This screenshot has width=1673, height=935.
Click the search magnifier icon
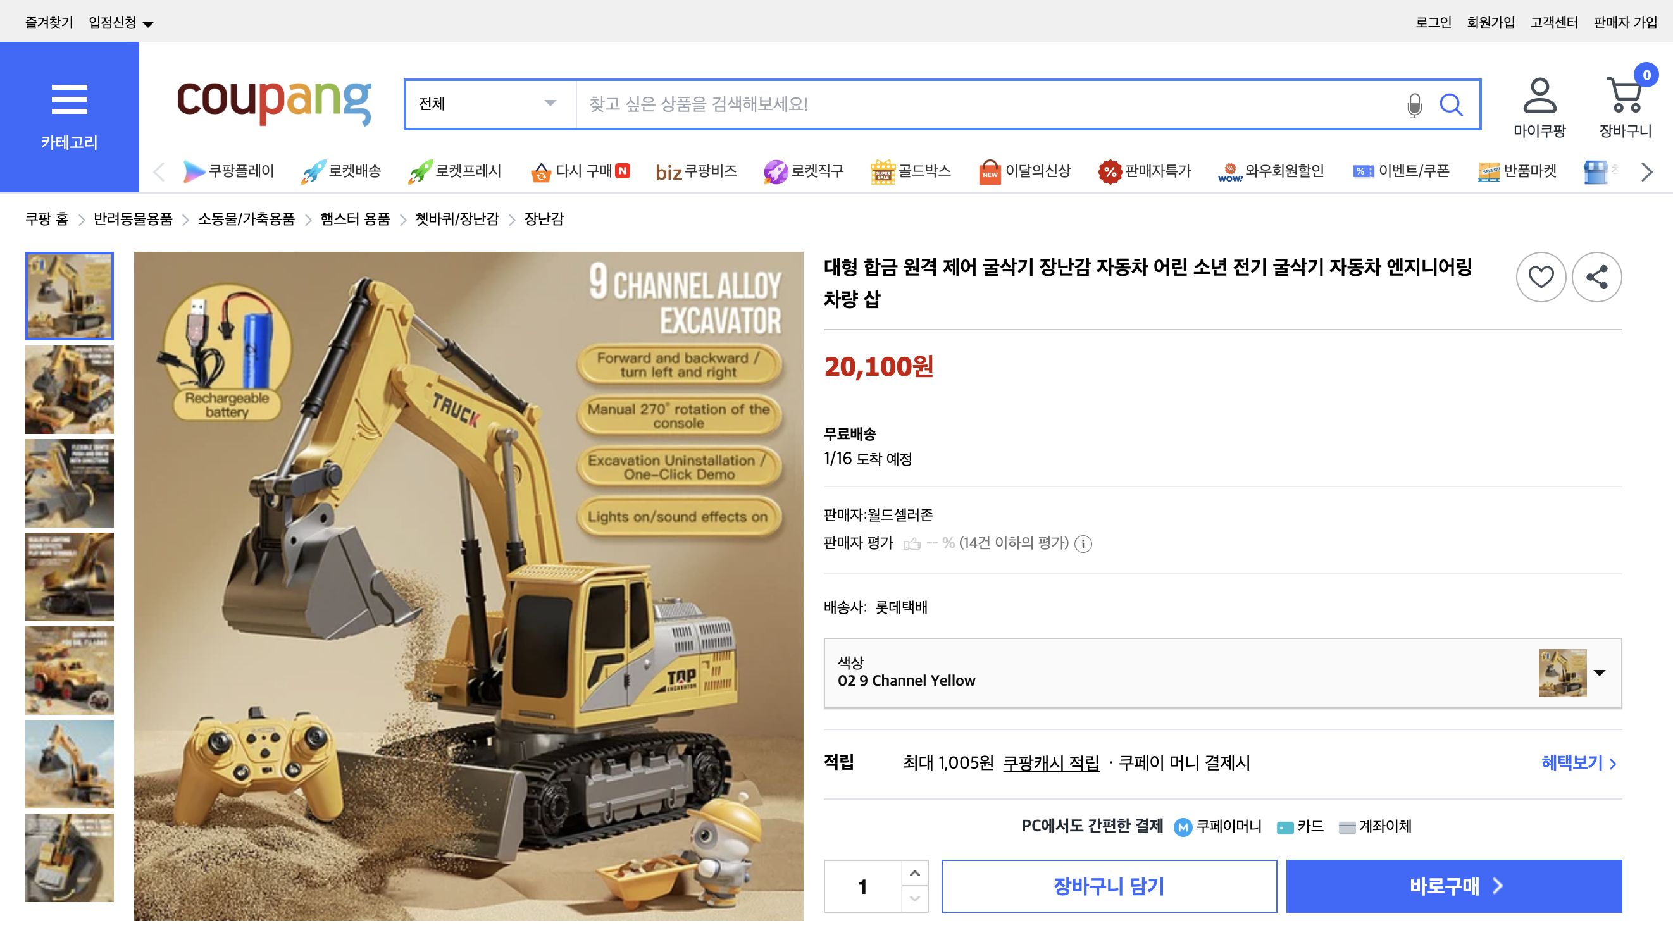click(1452, 104)
